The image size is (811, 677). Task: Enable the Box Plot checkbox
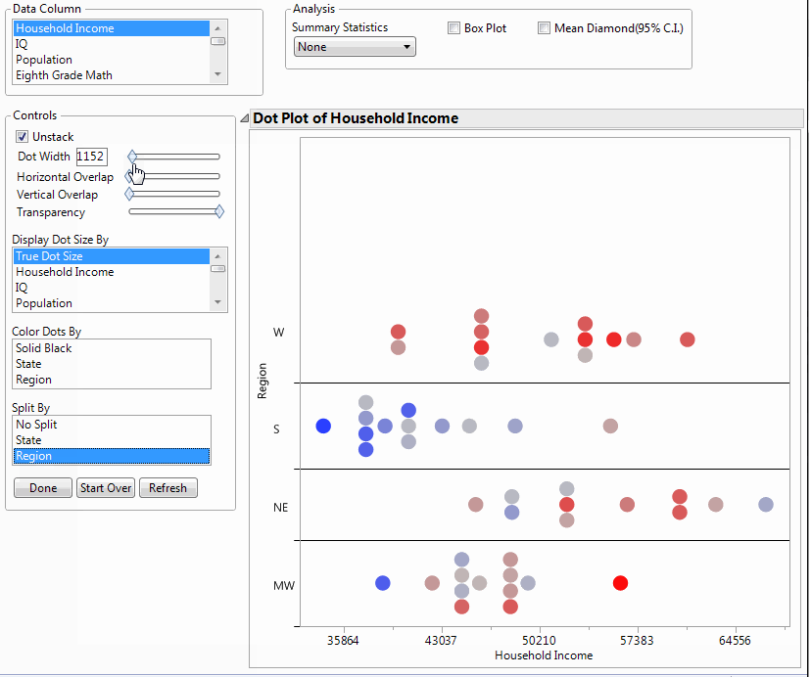click(x=453, y=27)
